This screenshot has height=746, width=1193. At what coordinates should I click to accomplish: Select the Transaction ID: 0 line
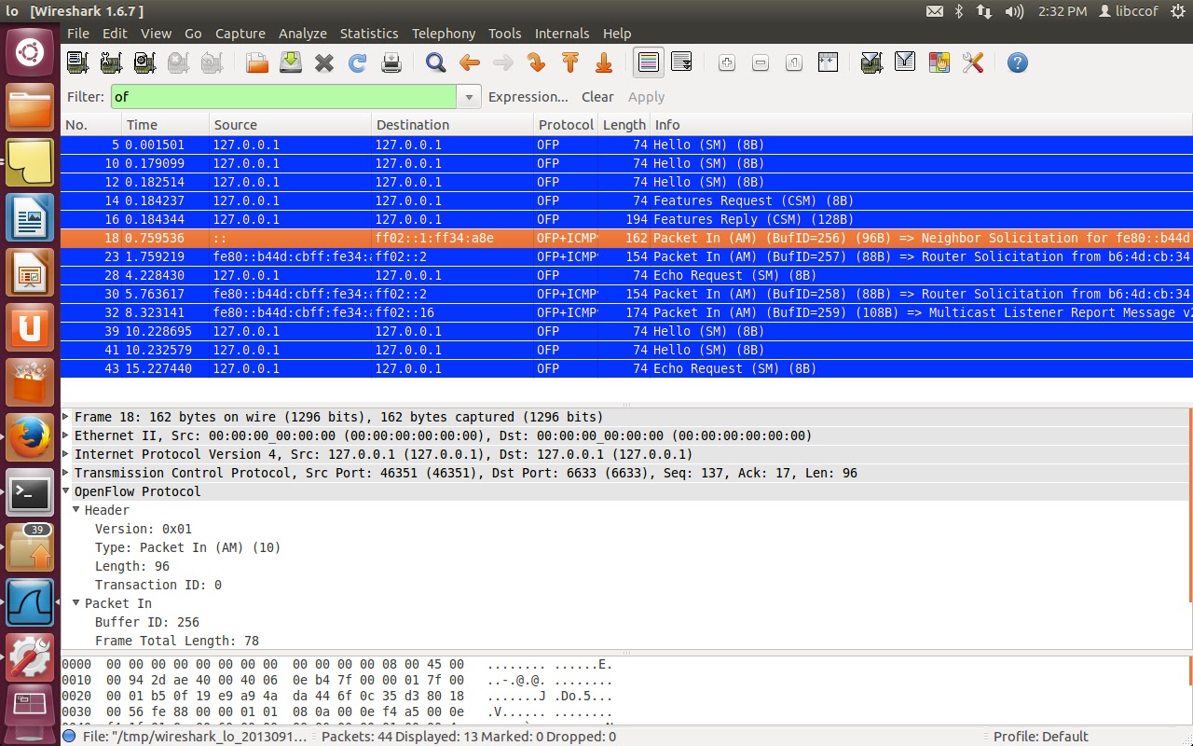tap(158, 585)
